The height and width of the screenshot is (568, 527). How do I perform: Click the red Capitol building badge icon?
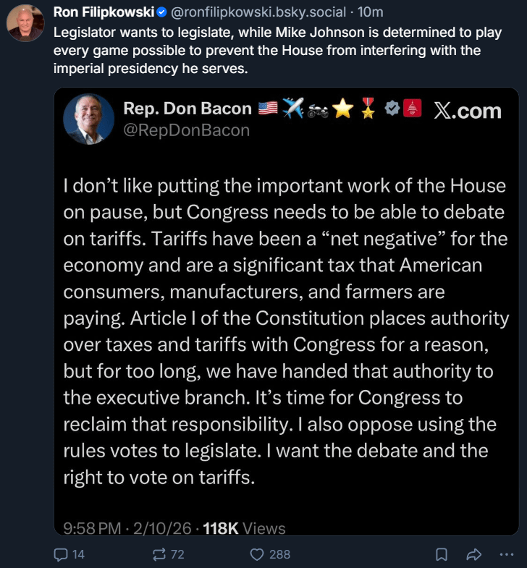click(x=411, y=109)
